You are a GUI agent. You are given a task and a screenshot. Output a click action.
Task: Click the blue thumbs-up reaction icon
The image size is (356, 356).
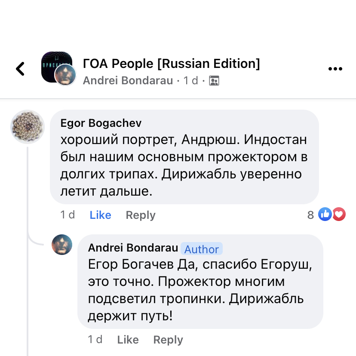[325, 214]
